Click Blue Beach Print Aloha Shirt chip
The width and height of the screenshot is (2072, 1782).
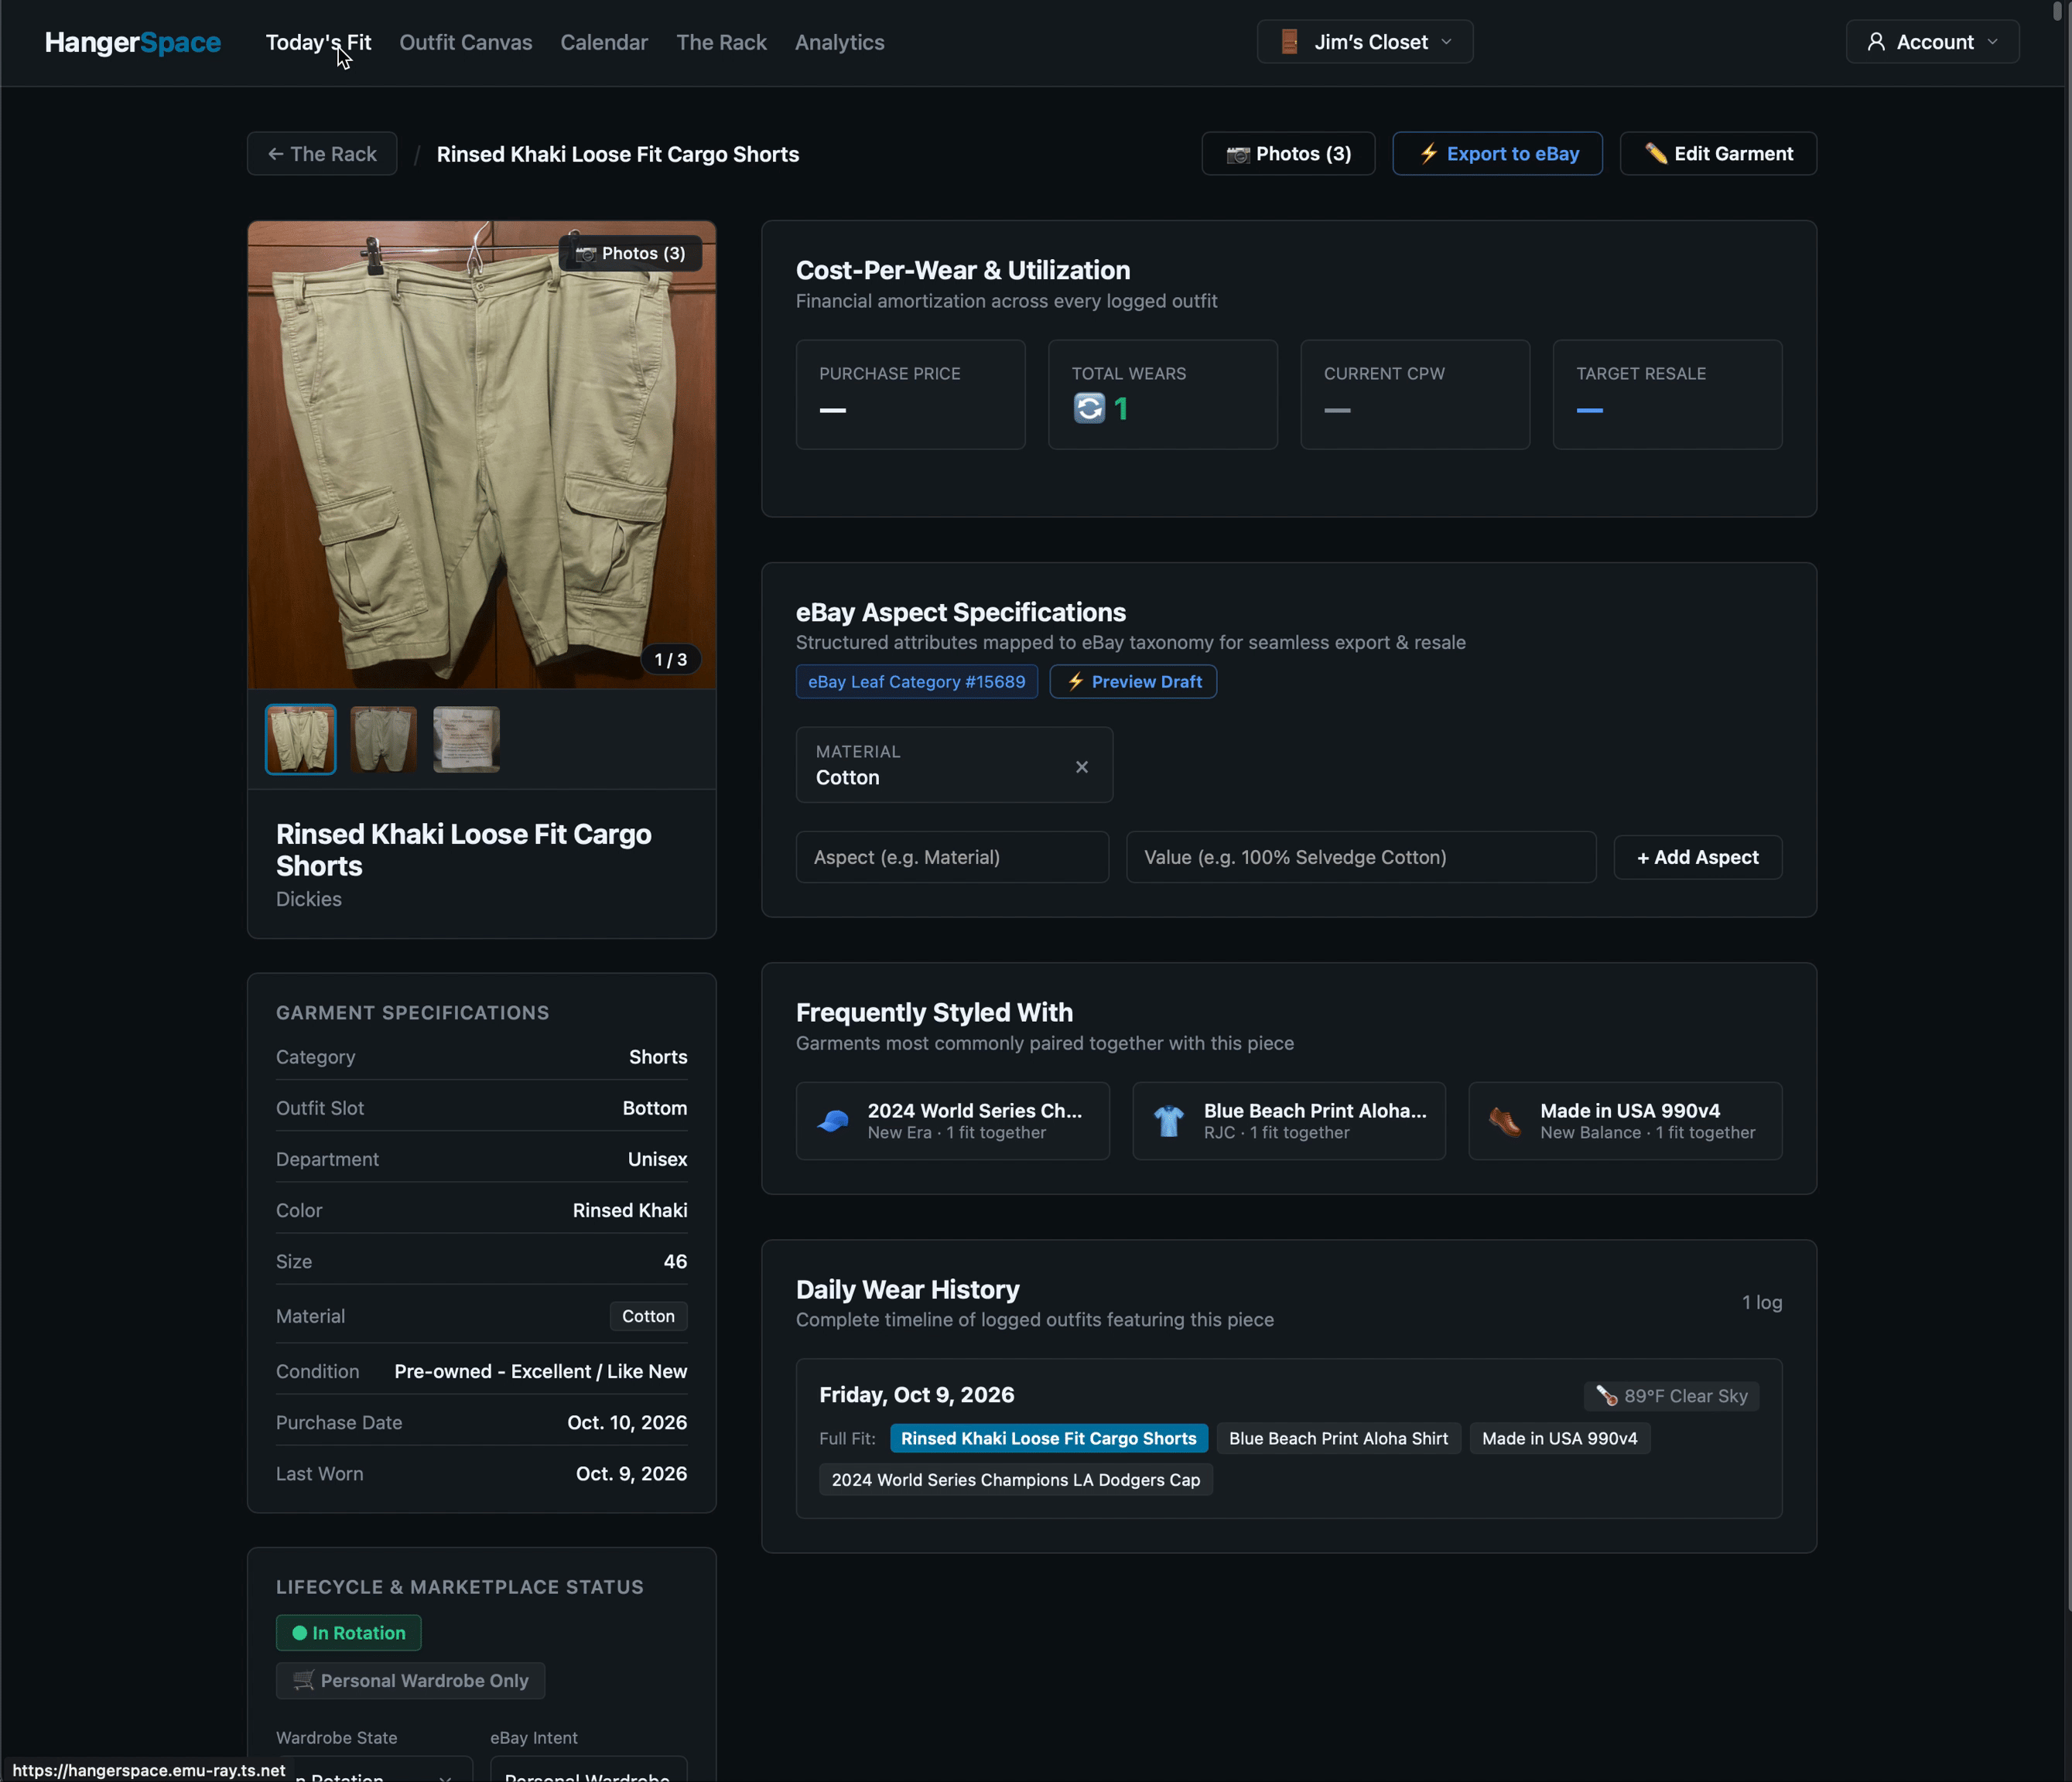click(x=1338, y=1439)
